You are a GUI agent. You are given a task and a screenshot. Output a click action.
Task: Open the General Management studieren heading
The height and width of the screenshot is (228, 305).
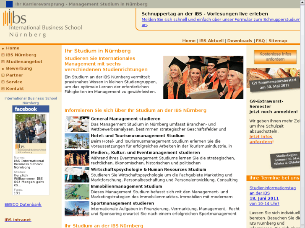pos(126,119)
